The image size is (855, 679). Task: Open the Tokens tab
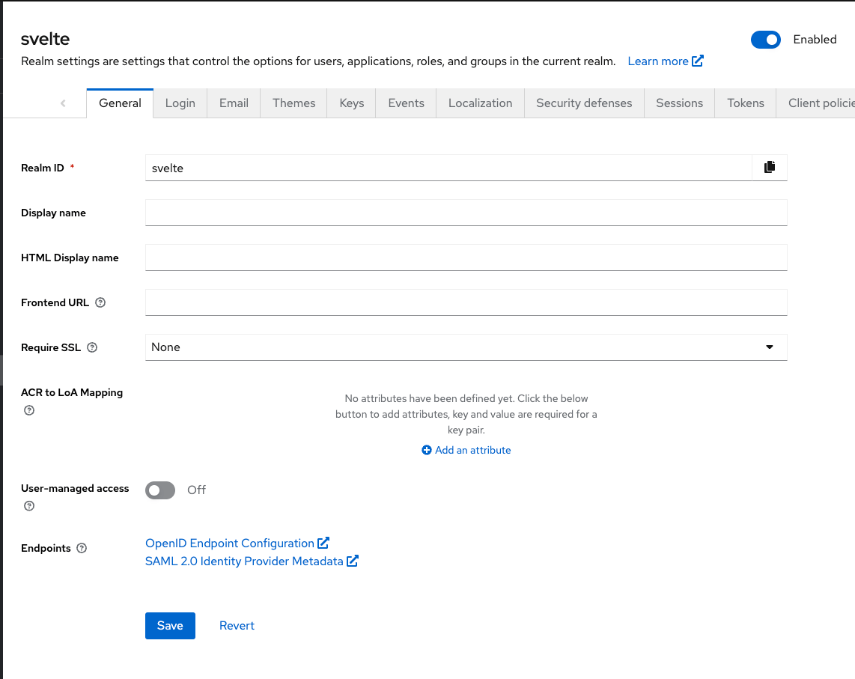(745, 103)
